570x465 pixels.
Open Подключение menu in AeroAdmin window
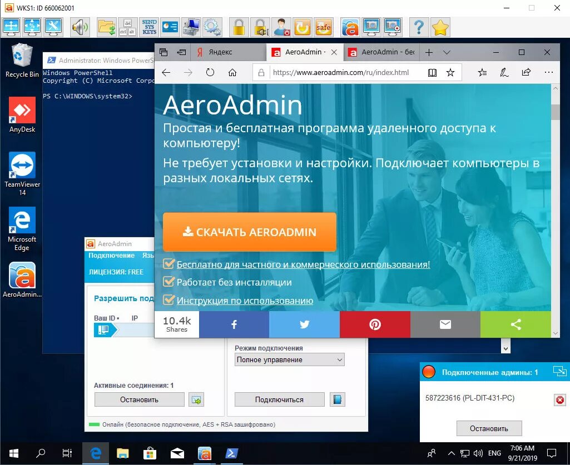click(x=112, y=256)
